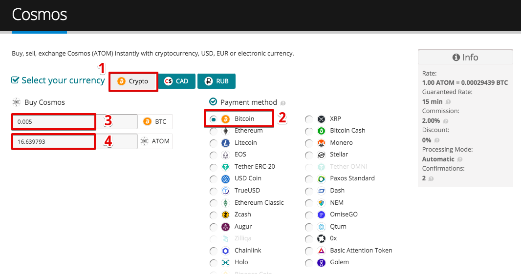
Task: Click the Qtum icon
Action: (x=321, y=227)
